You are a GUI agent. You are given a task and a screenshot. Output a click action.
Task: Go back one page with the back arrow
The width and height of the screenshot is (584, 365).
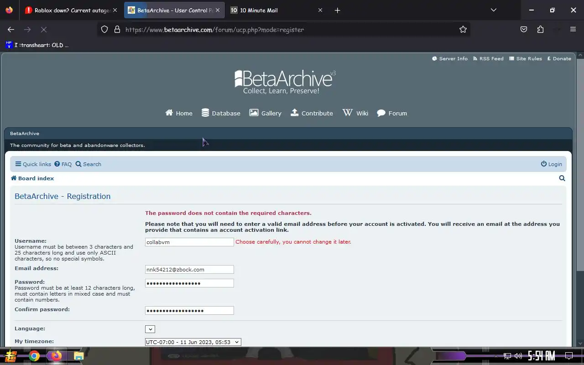point(11,29)
